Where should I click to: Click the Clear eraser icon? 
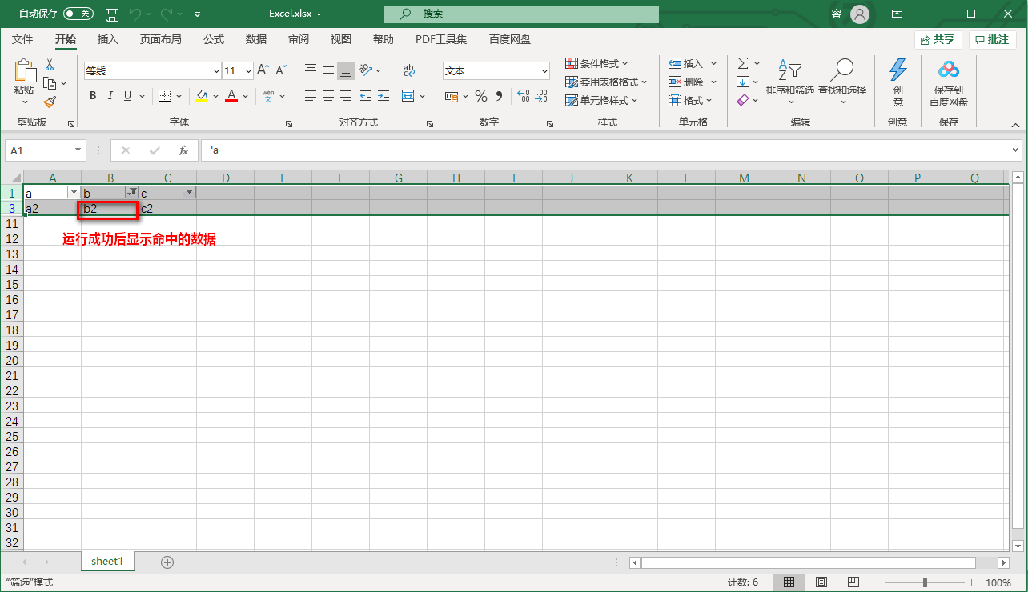coord(742,100)
